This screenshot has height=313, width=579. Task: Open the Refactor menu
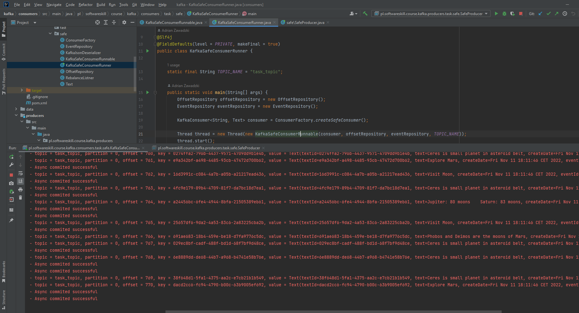coord(85,4)
